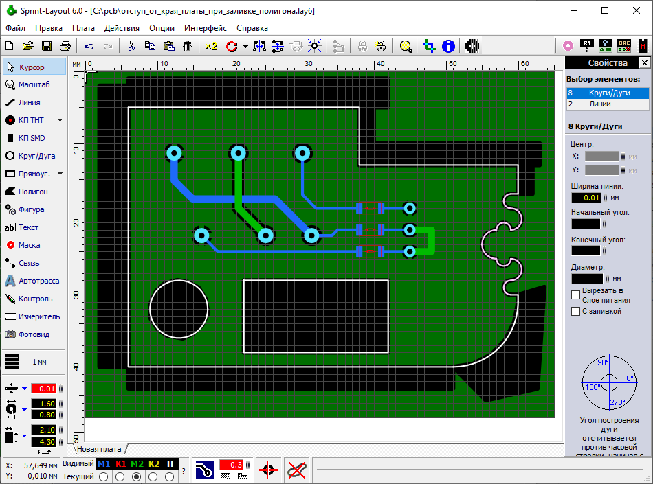Click the delete trash can icon

(x=187, y=46)
